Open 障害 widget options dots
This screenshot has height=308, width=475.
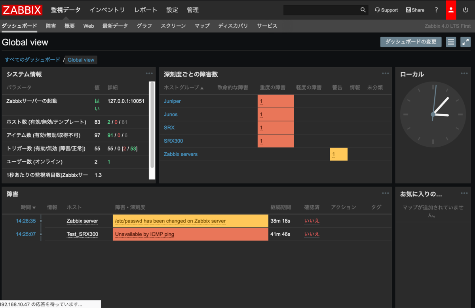(386, 193)
